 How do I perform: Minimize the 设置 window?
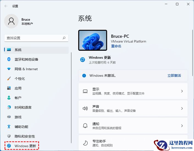166,4
